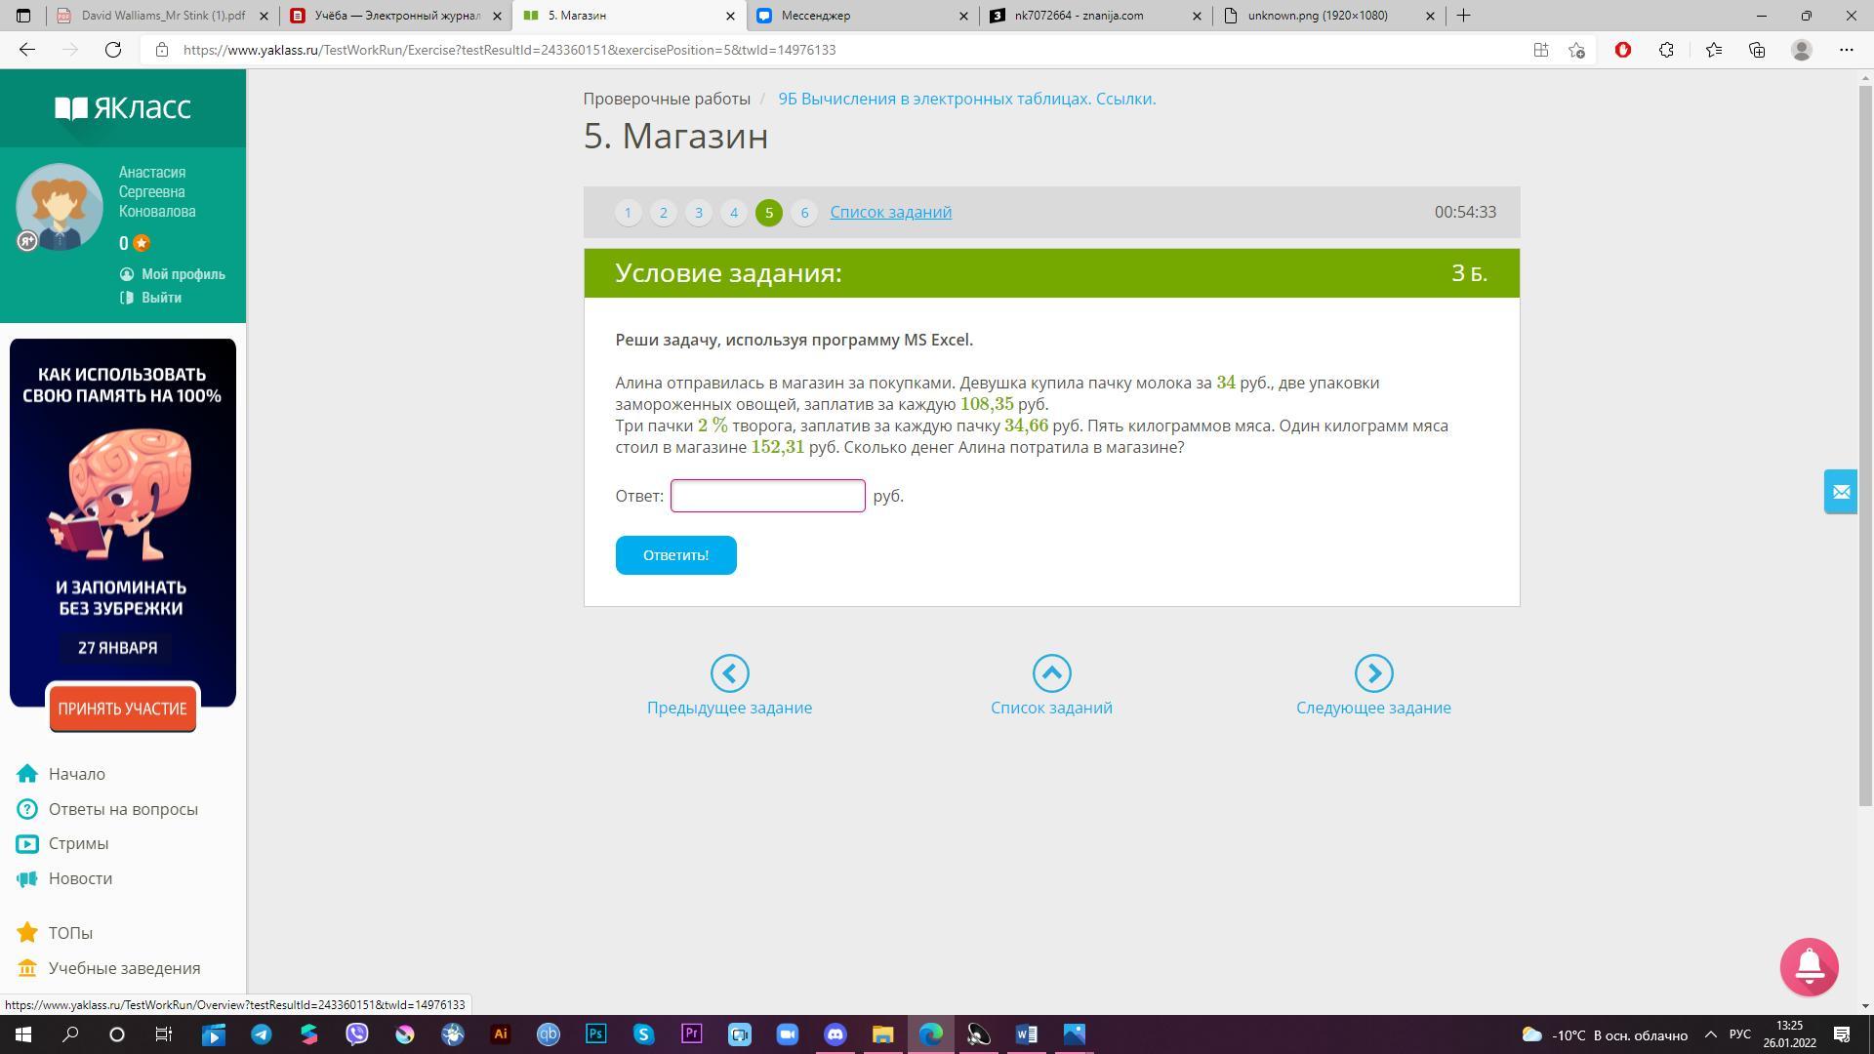1874x1054 pixels.
Task: Click the pink notification bell icon
Action: point(1809,967)
